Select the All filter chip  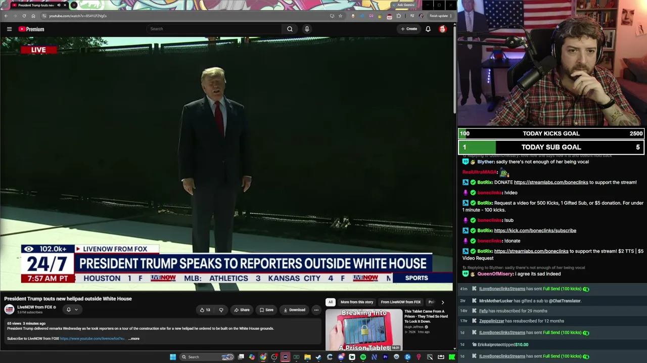click(331, 302)
